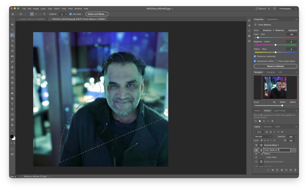Click the search icon in title bar
The width and height of the screenshot is (308, 190).
coord(274,9)
